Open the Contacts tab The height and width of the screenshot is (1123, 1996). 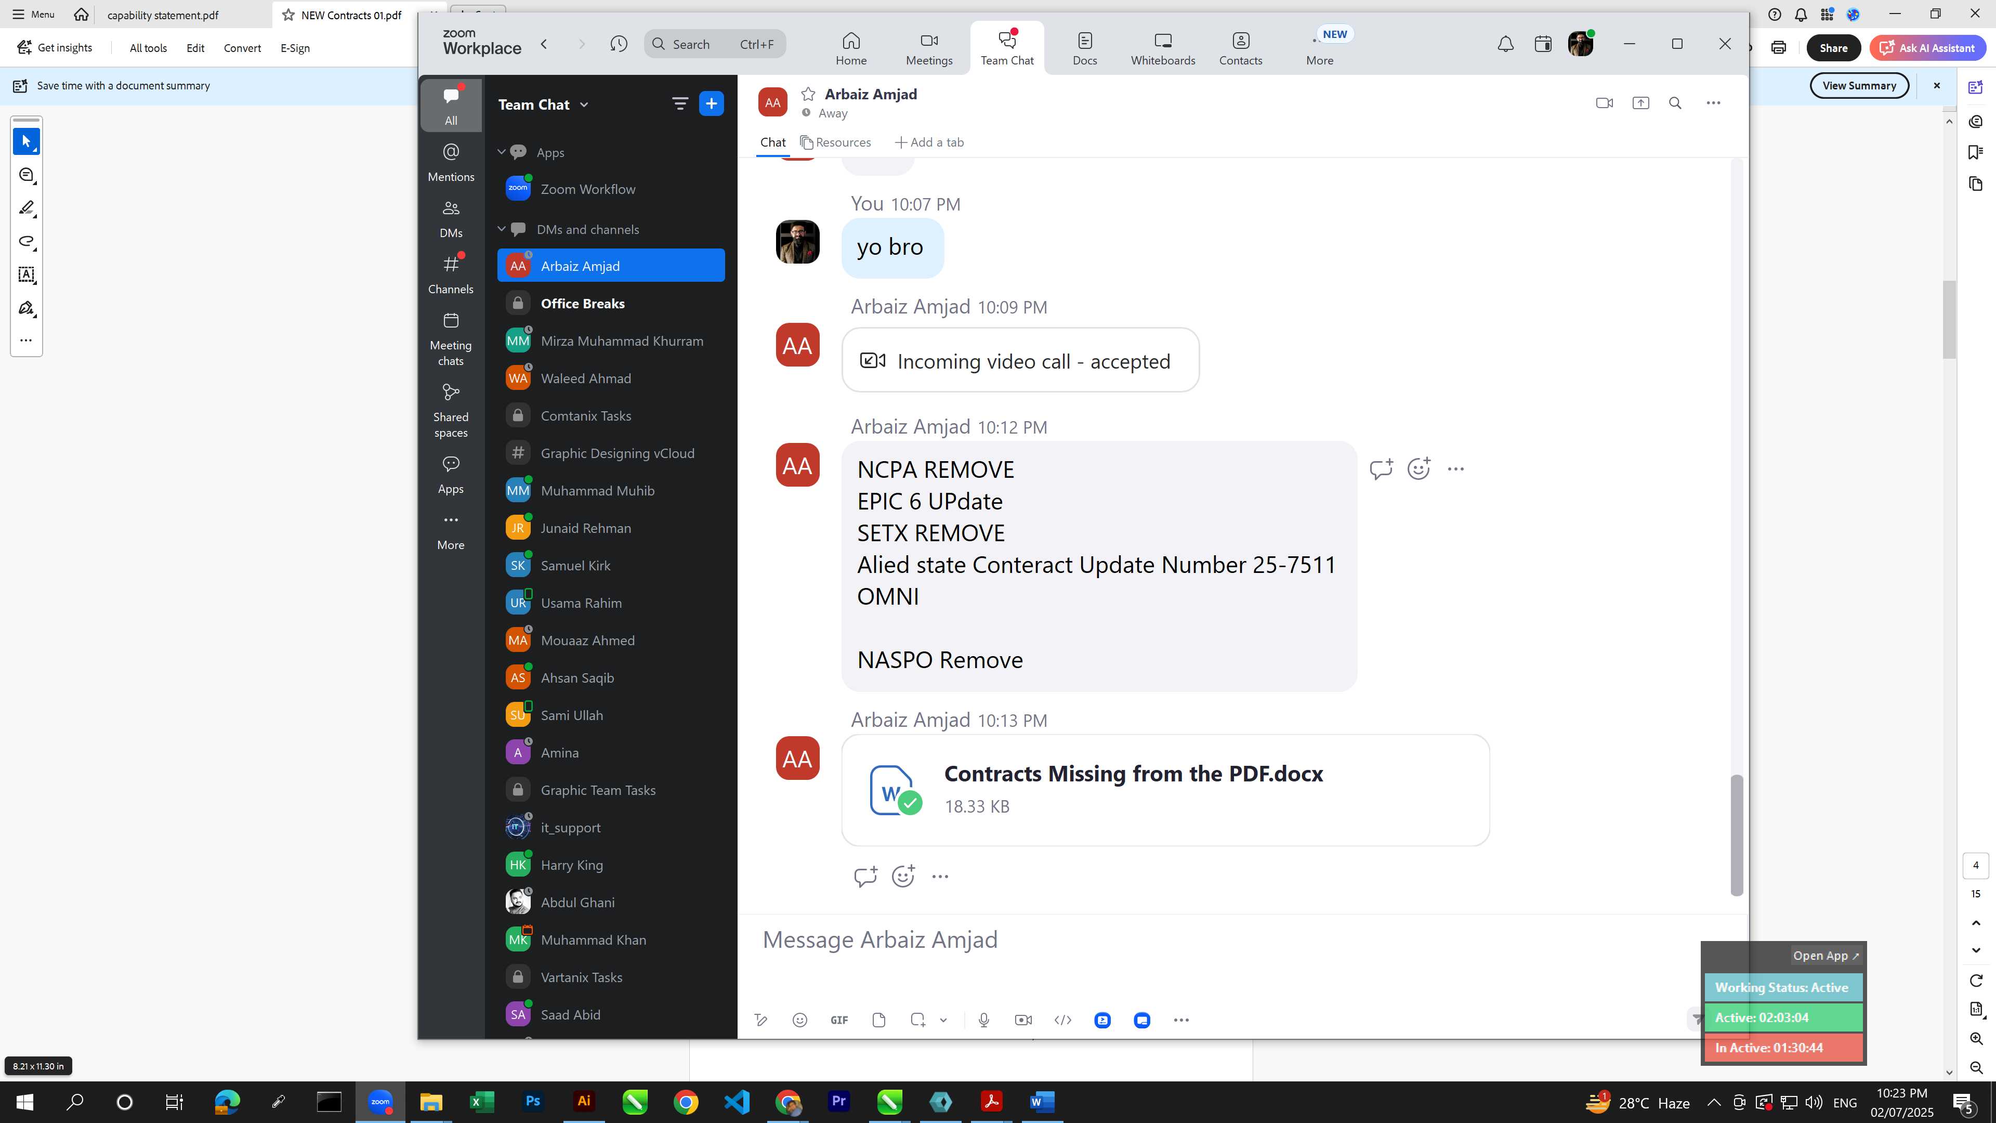click(x=1241, y=49)
